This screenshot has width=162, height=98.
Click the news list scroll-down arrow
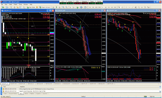(x=160, y=91)
